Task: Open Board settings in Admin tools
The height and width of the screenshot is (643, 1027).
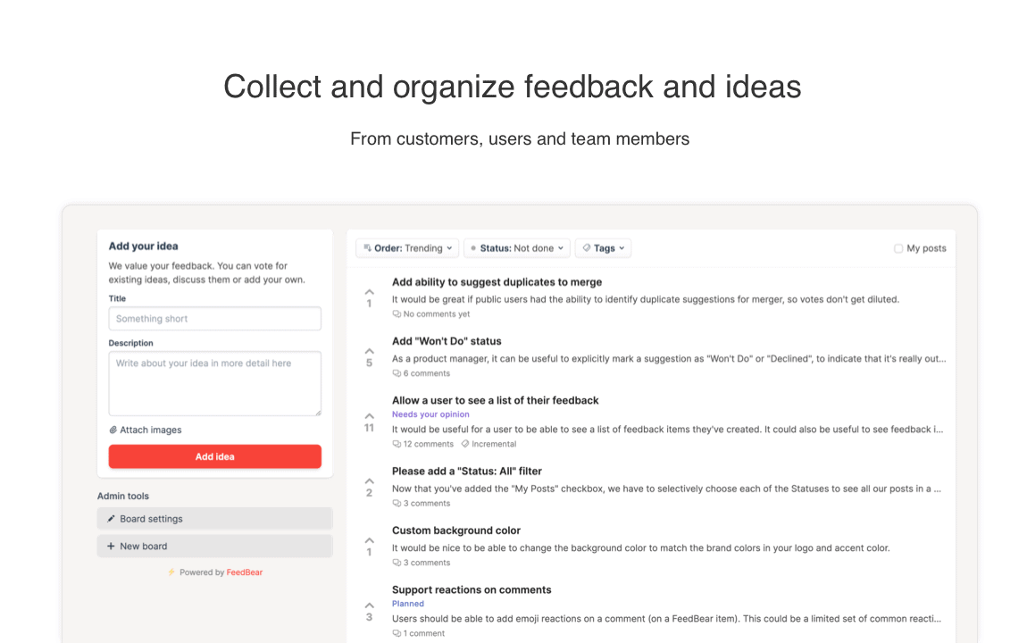Action: tap(215, 519)
